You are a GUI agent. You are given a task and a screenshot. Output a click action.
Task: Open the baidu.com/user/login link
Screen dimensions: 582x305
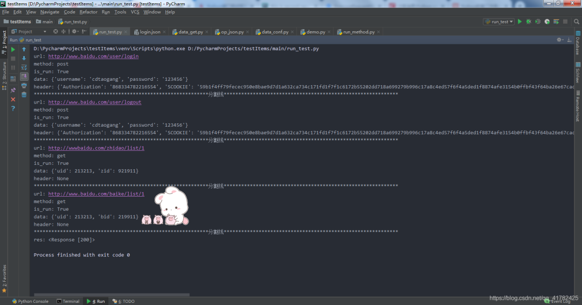(x=93, y=57)
